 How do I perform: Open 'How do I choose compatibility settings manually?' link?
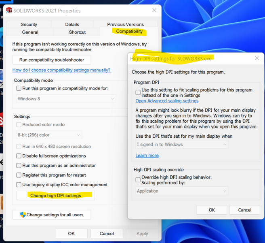(62, 70)
